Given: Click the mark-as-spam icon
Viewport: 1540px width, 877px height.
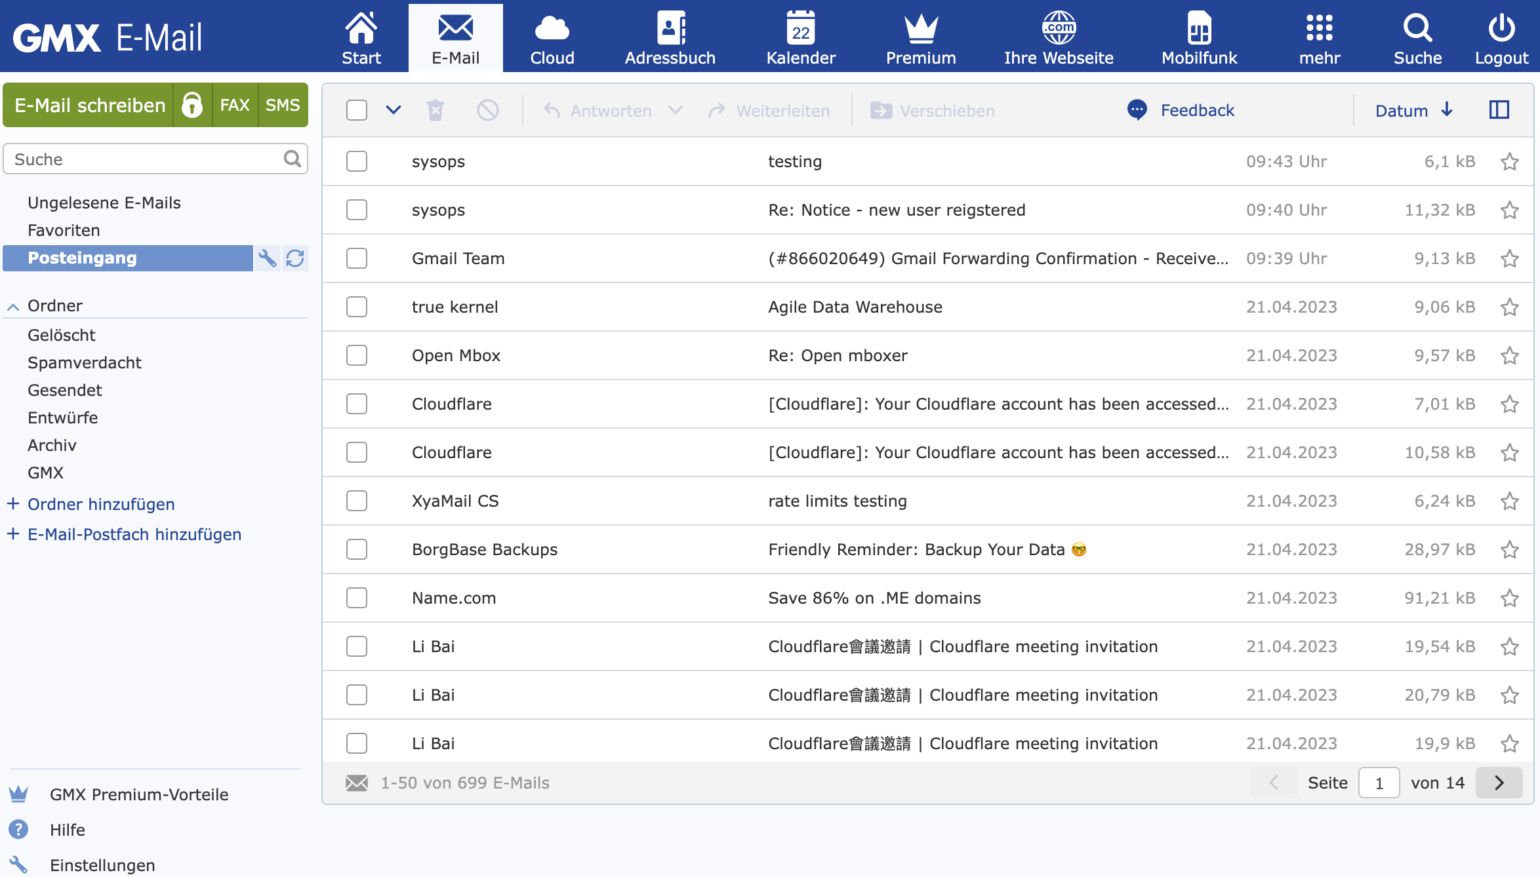Looking at the screenshot, I should click(487, 110).
